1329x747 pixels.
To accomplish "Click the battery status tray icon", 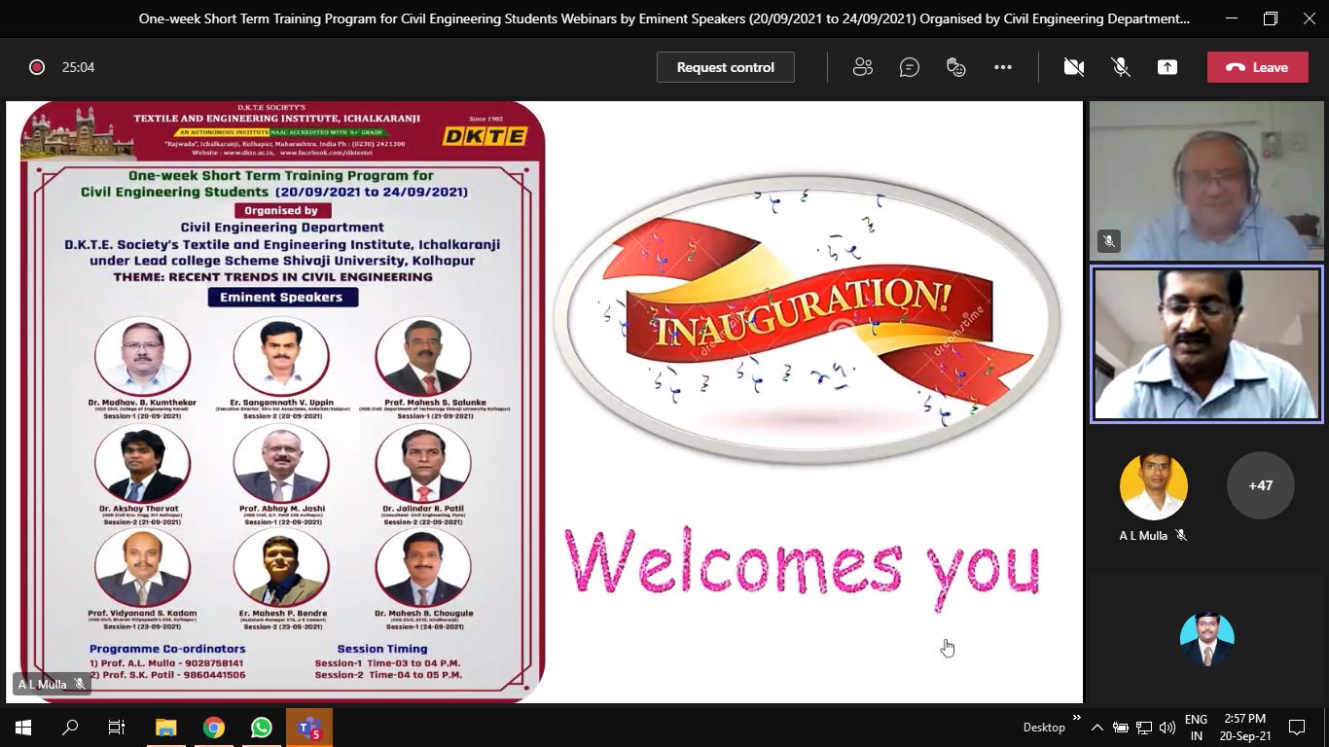I will 1120,727.
